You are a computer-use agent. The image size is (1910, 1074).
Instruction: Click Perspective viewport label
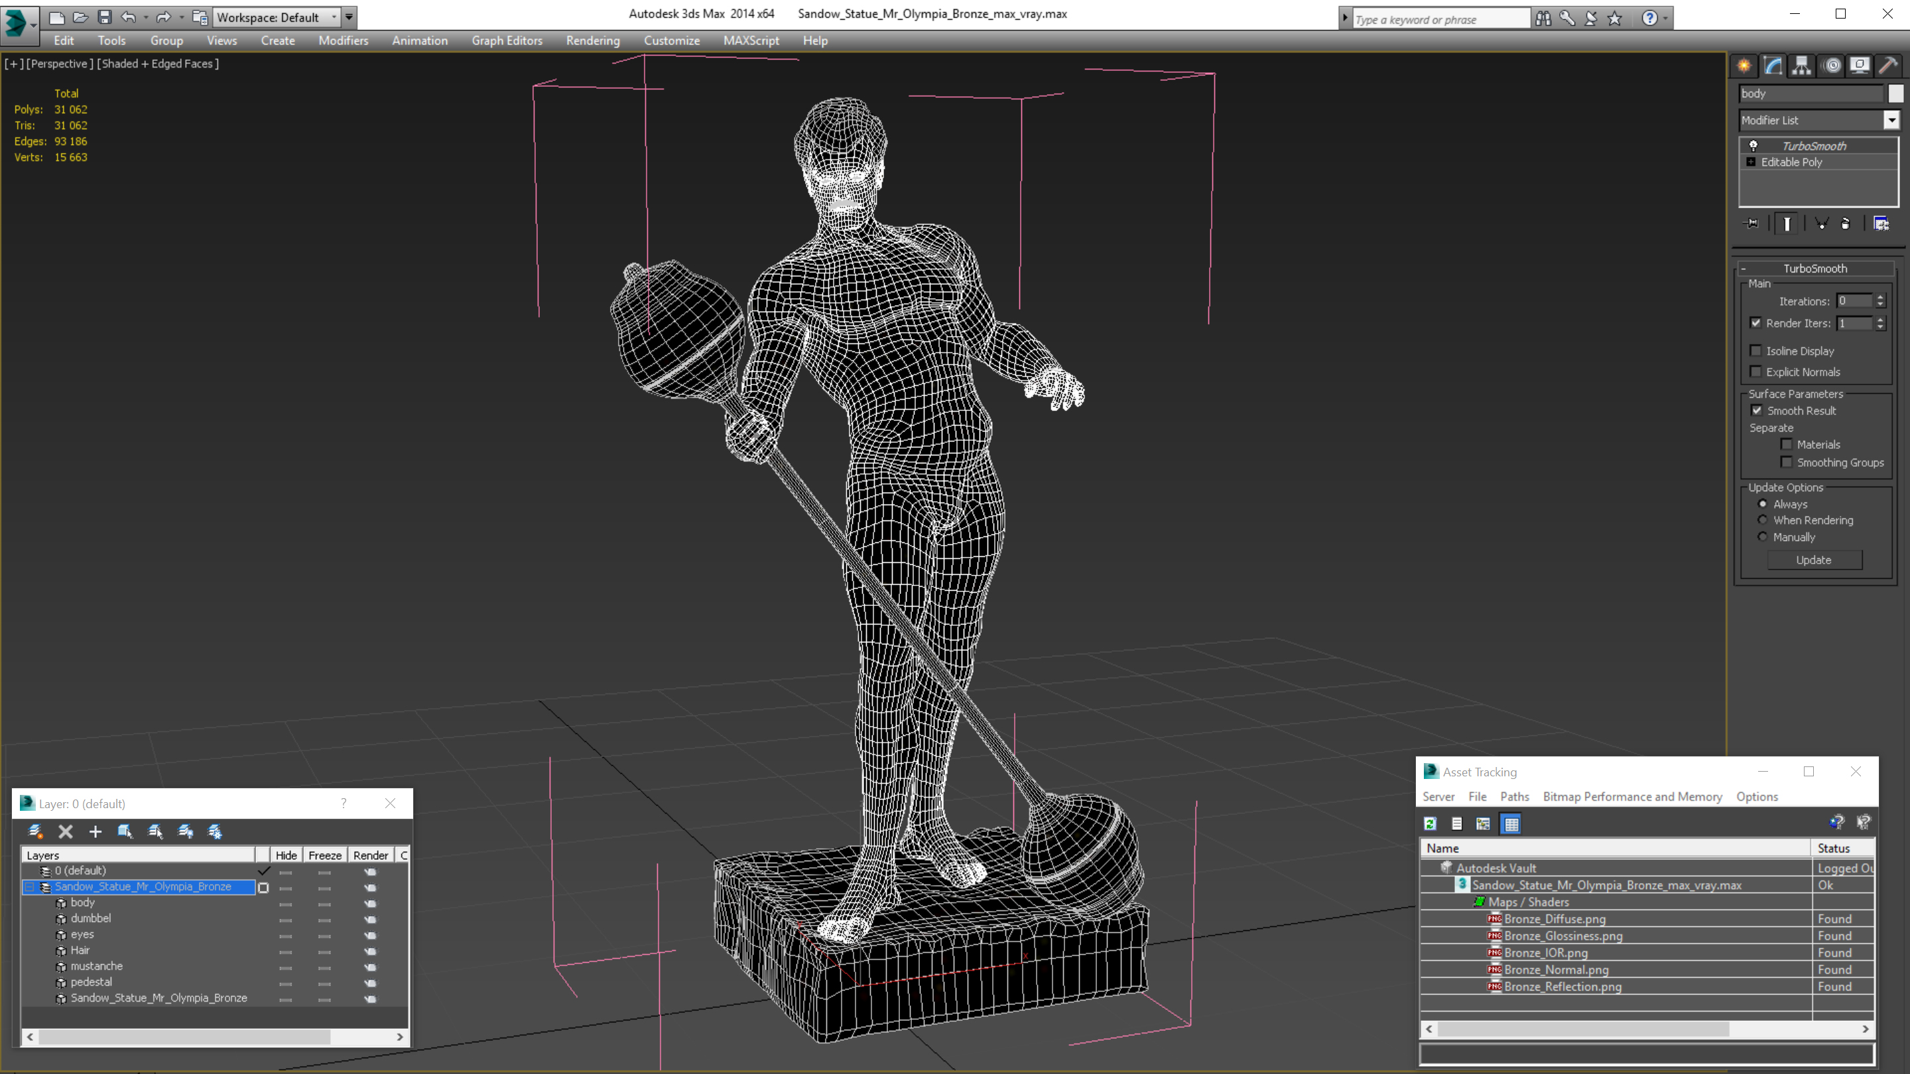click(x=59, y=64)
